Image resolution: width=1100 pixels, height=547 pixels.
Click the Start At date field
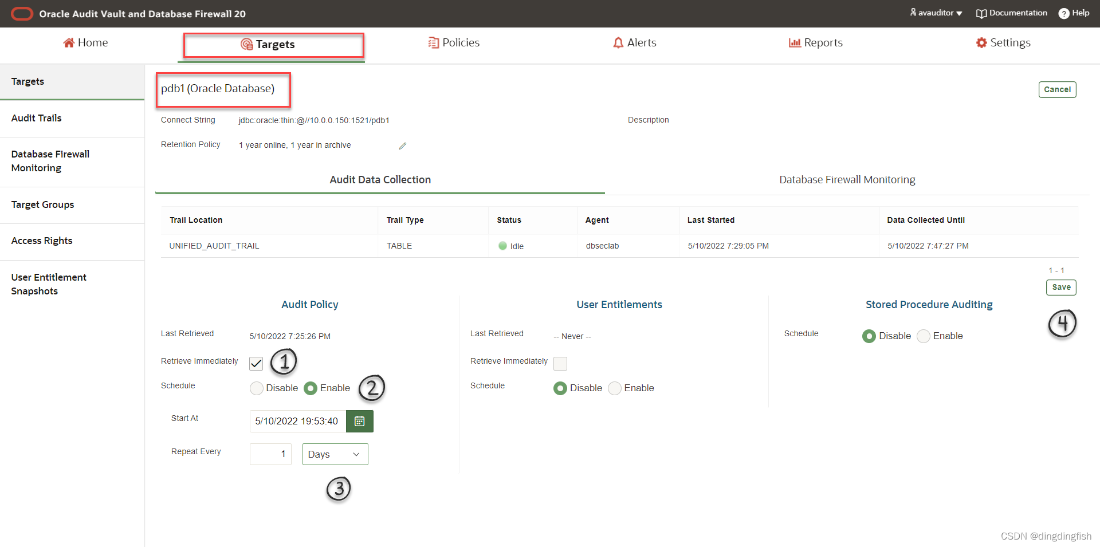(297, 421)
